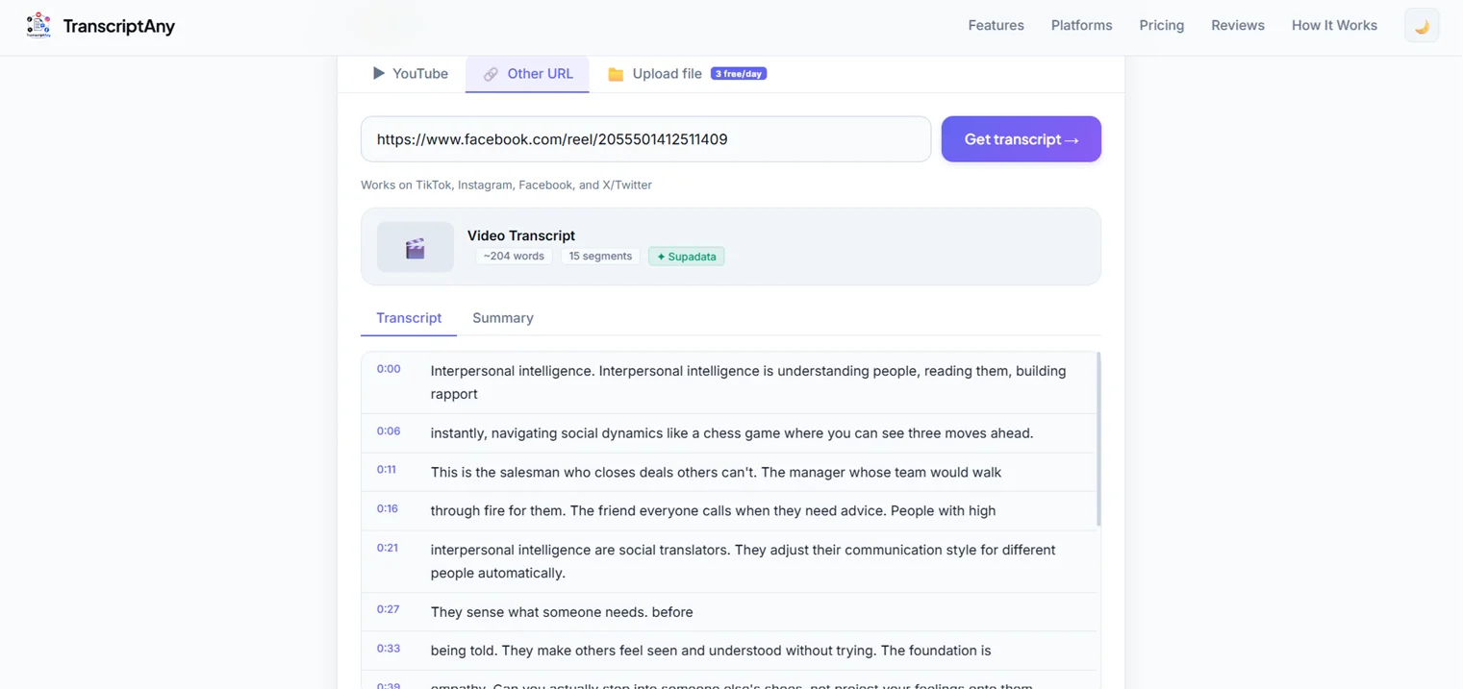This screenshot has width=1463, height=689.
Task: Jump to timestamp 0:21
Action: tap(388, 548)
